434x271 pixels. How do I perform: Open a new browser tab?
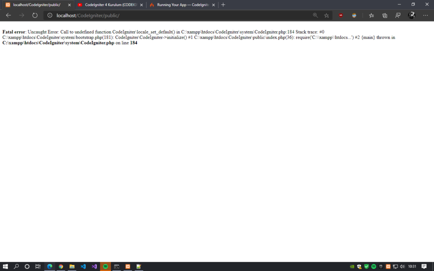pyautogui.click(x=223, y=5)
